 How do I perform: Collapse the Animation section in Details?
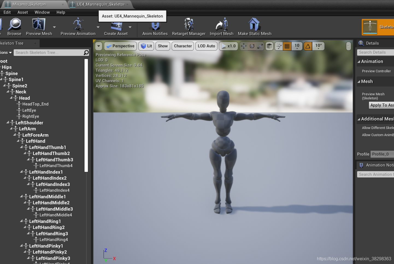(x=359, y=62)
